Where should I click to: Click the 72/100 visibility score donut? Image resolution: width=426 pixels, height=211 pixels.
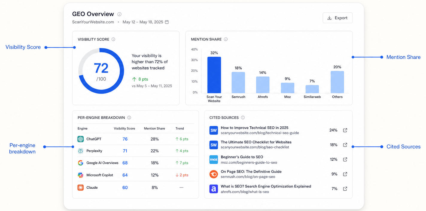pos(101,71)
